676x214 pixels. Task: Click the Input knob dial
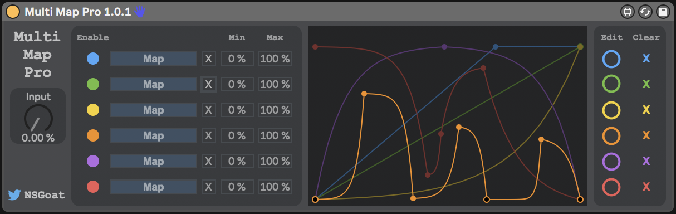coord(38,118)
